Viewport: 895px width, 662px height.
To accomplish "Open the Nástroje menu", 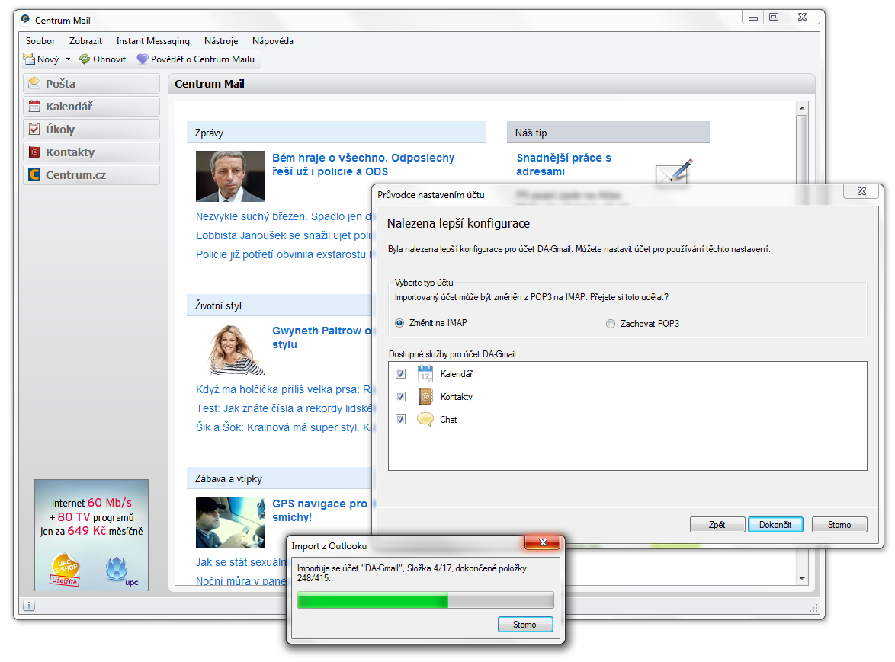I will click(221, 41).
